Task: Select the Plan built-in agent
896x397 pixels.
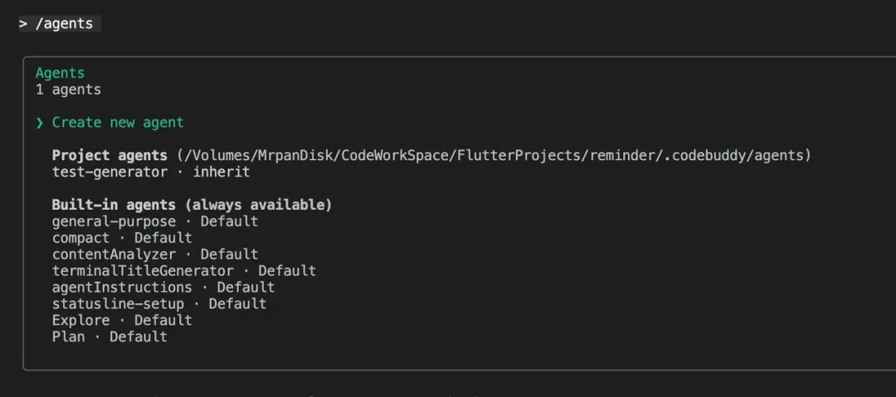Action: pyautogui.click(x=68, y=337)
